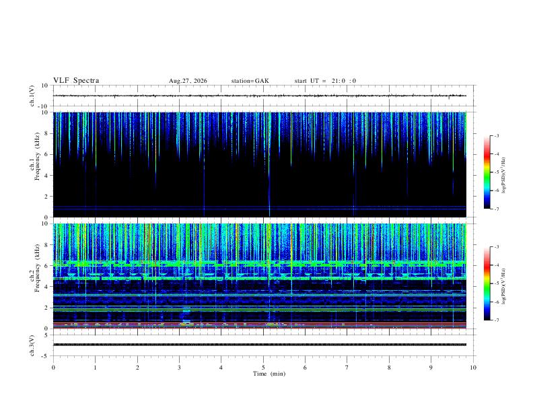Click the bright burst near 3 minutes in ch.2
The width and height of the screenshot is (533, 412).
click(186, 314)
